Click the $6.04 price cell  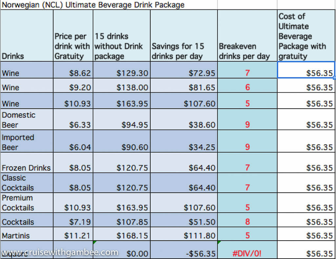[x=73, y=141]
